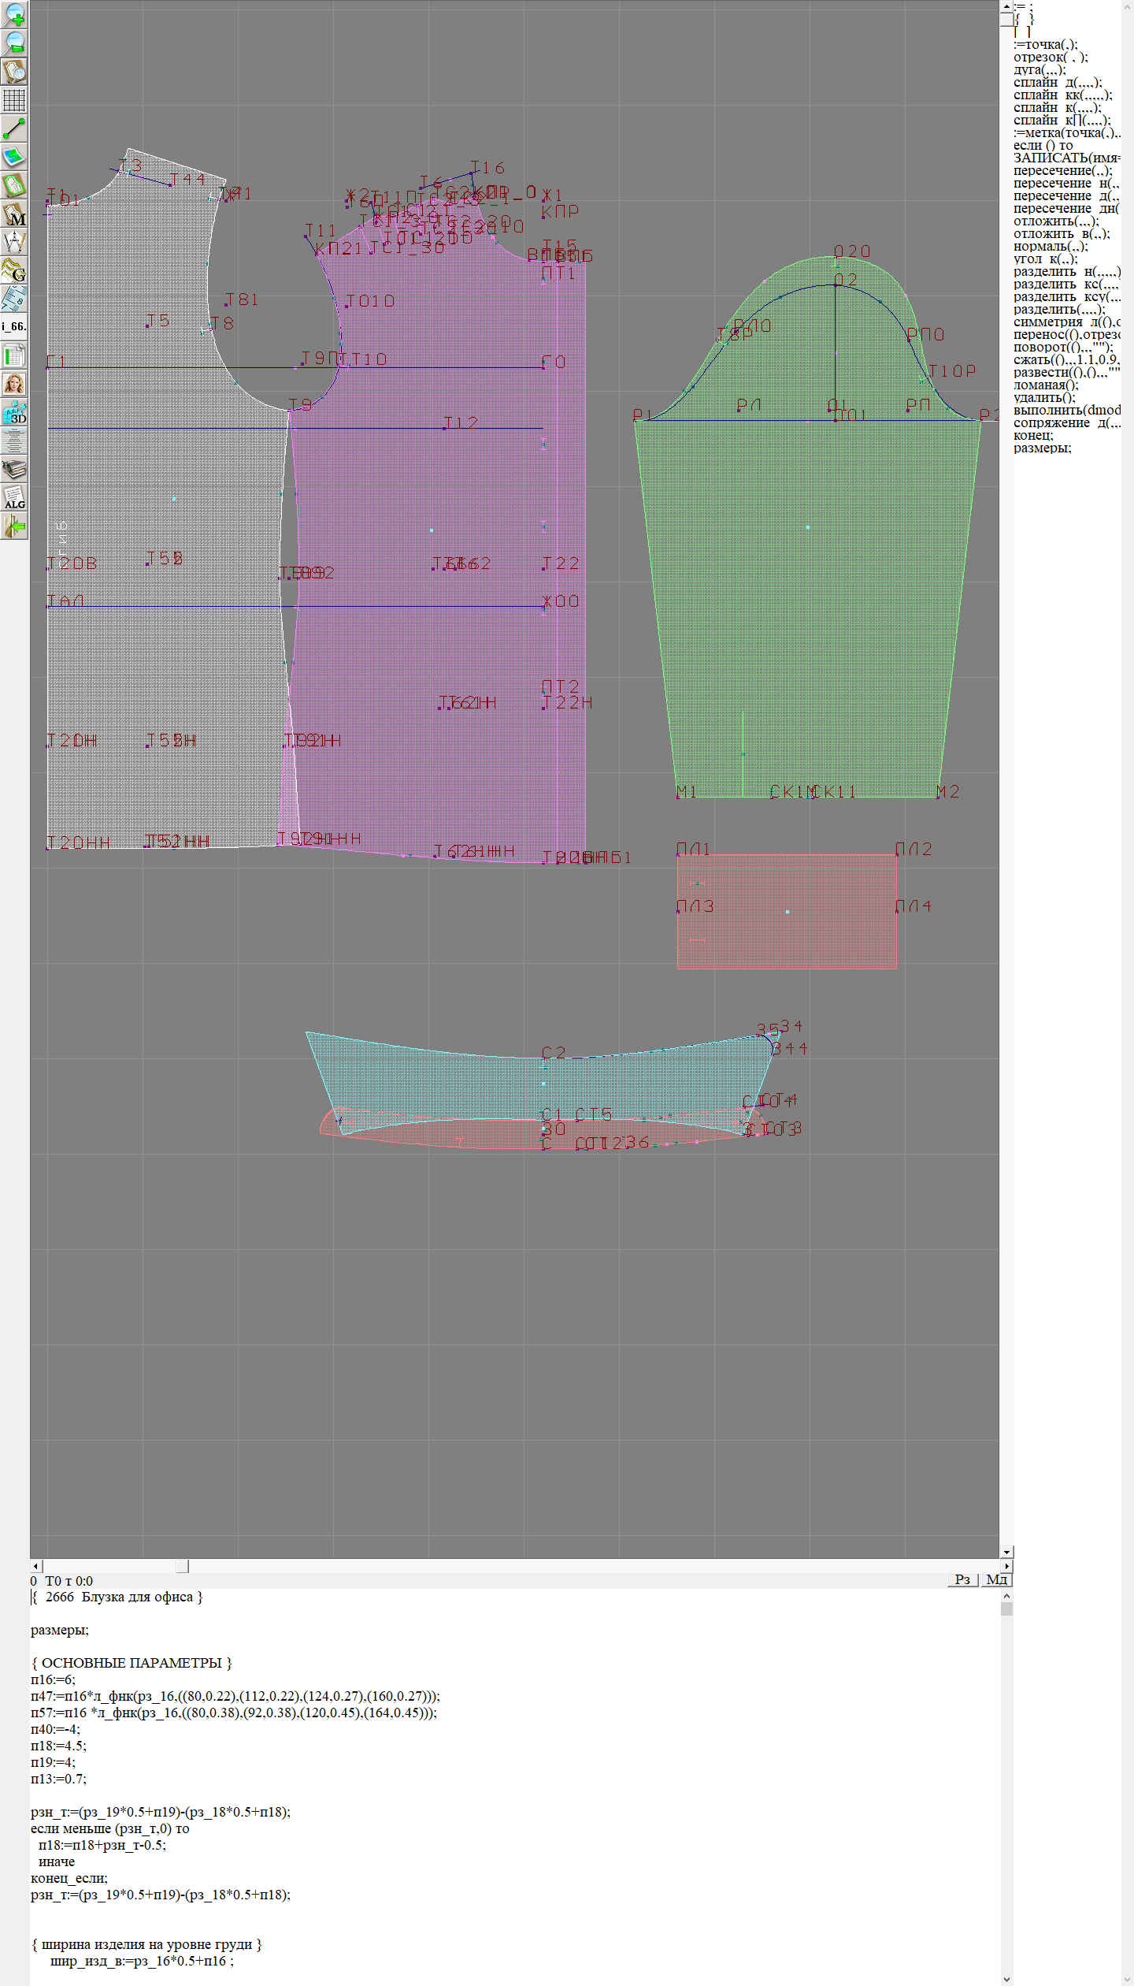Click the compass drawing tools icon
1134x1986 pixels.
(14, 242)
